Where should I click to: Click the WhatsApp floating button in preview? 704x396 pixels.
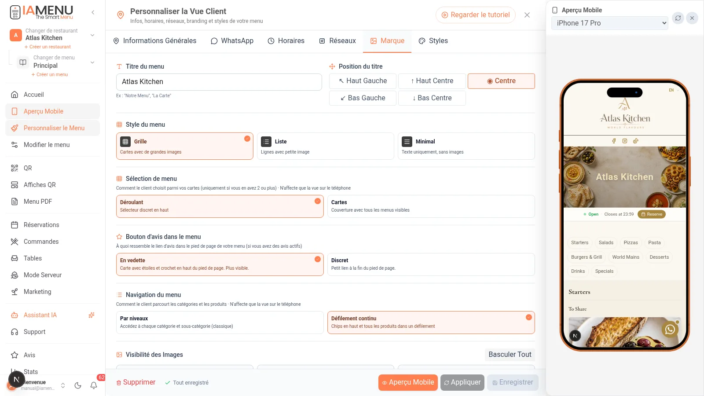coord(670,329)
